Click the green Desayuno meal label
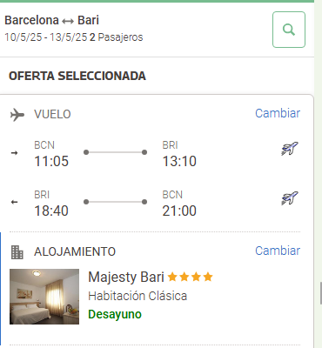 [115, 314]
